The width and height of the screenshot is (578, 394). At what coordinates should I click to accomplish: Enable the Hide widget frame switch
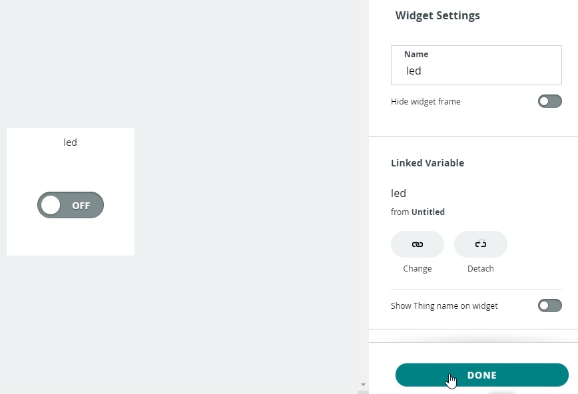pos(549,101)
